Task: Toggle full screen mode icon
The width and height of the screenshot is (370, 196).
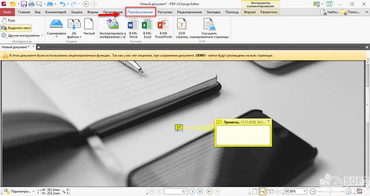Action: pyautogui.click(x=330, y=4)
